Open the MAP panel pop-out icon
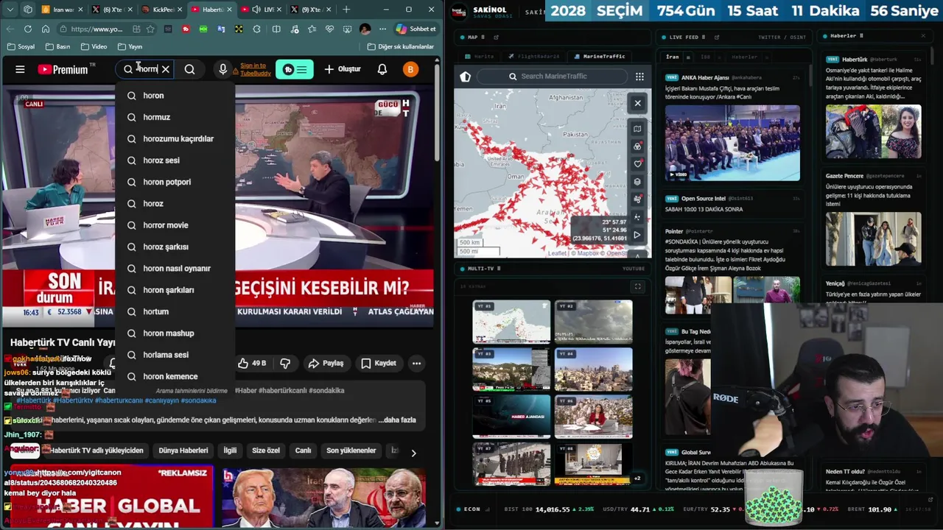Viewport: 943px width, 530px height. click(496, 37)
